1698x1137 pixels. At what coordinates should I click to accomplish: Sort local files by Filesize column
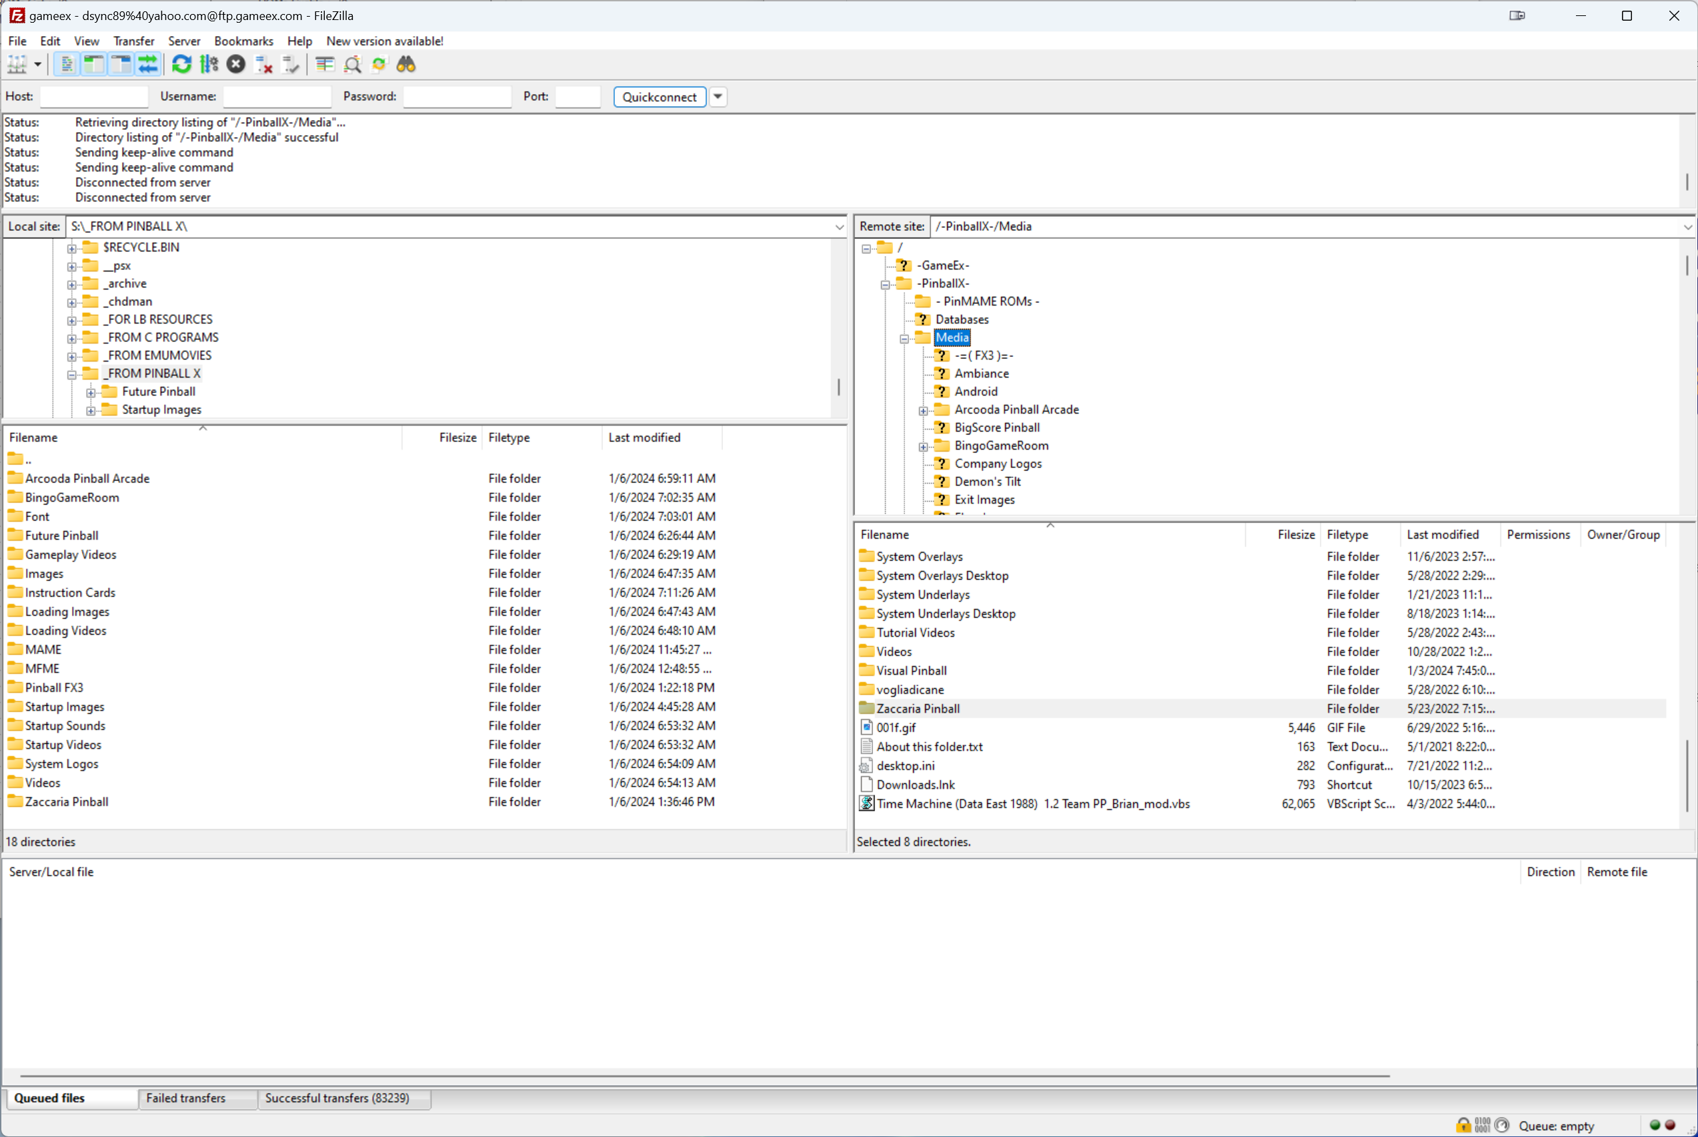pyautogui.click(x=442, y=437)
